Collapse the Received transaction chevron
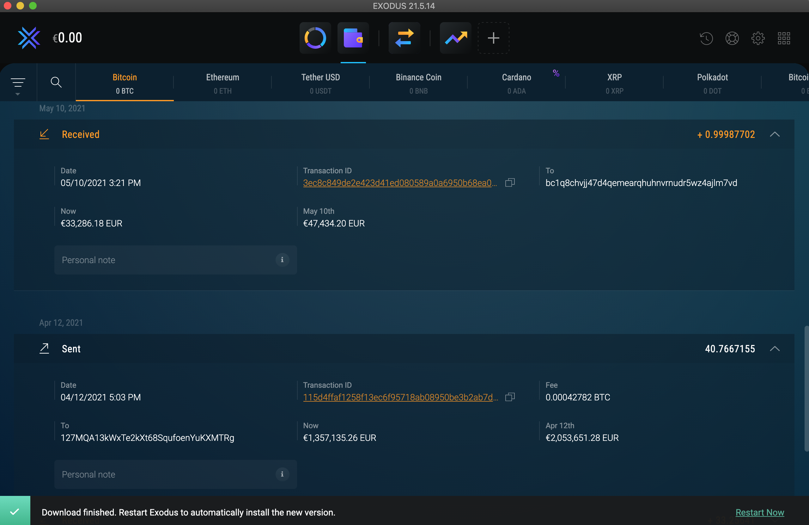Screen dimensions: 809x525 pos(775,134)
